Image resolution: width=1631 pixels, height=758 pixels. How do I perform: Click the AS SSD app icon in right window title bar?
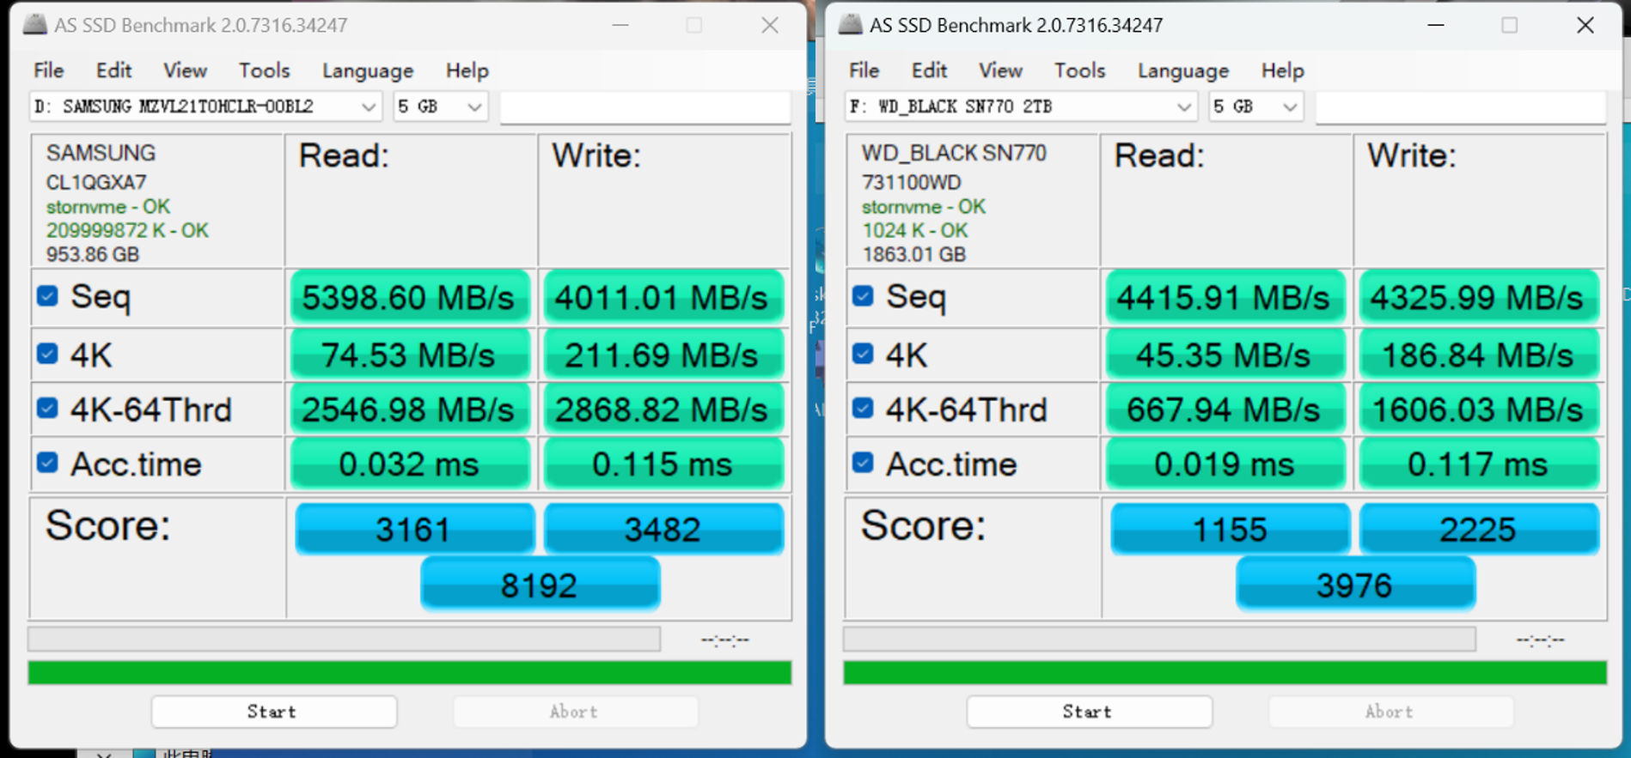[x=850, y=25]
